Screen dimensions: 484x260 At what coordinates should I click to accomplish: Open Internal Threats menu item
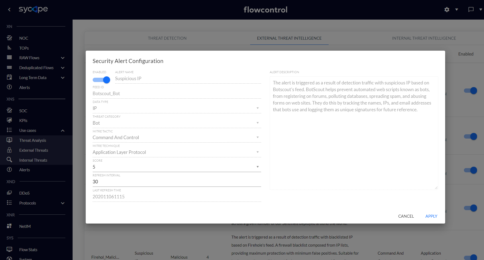point(33,160)
